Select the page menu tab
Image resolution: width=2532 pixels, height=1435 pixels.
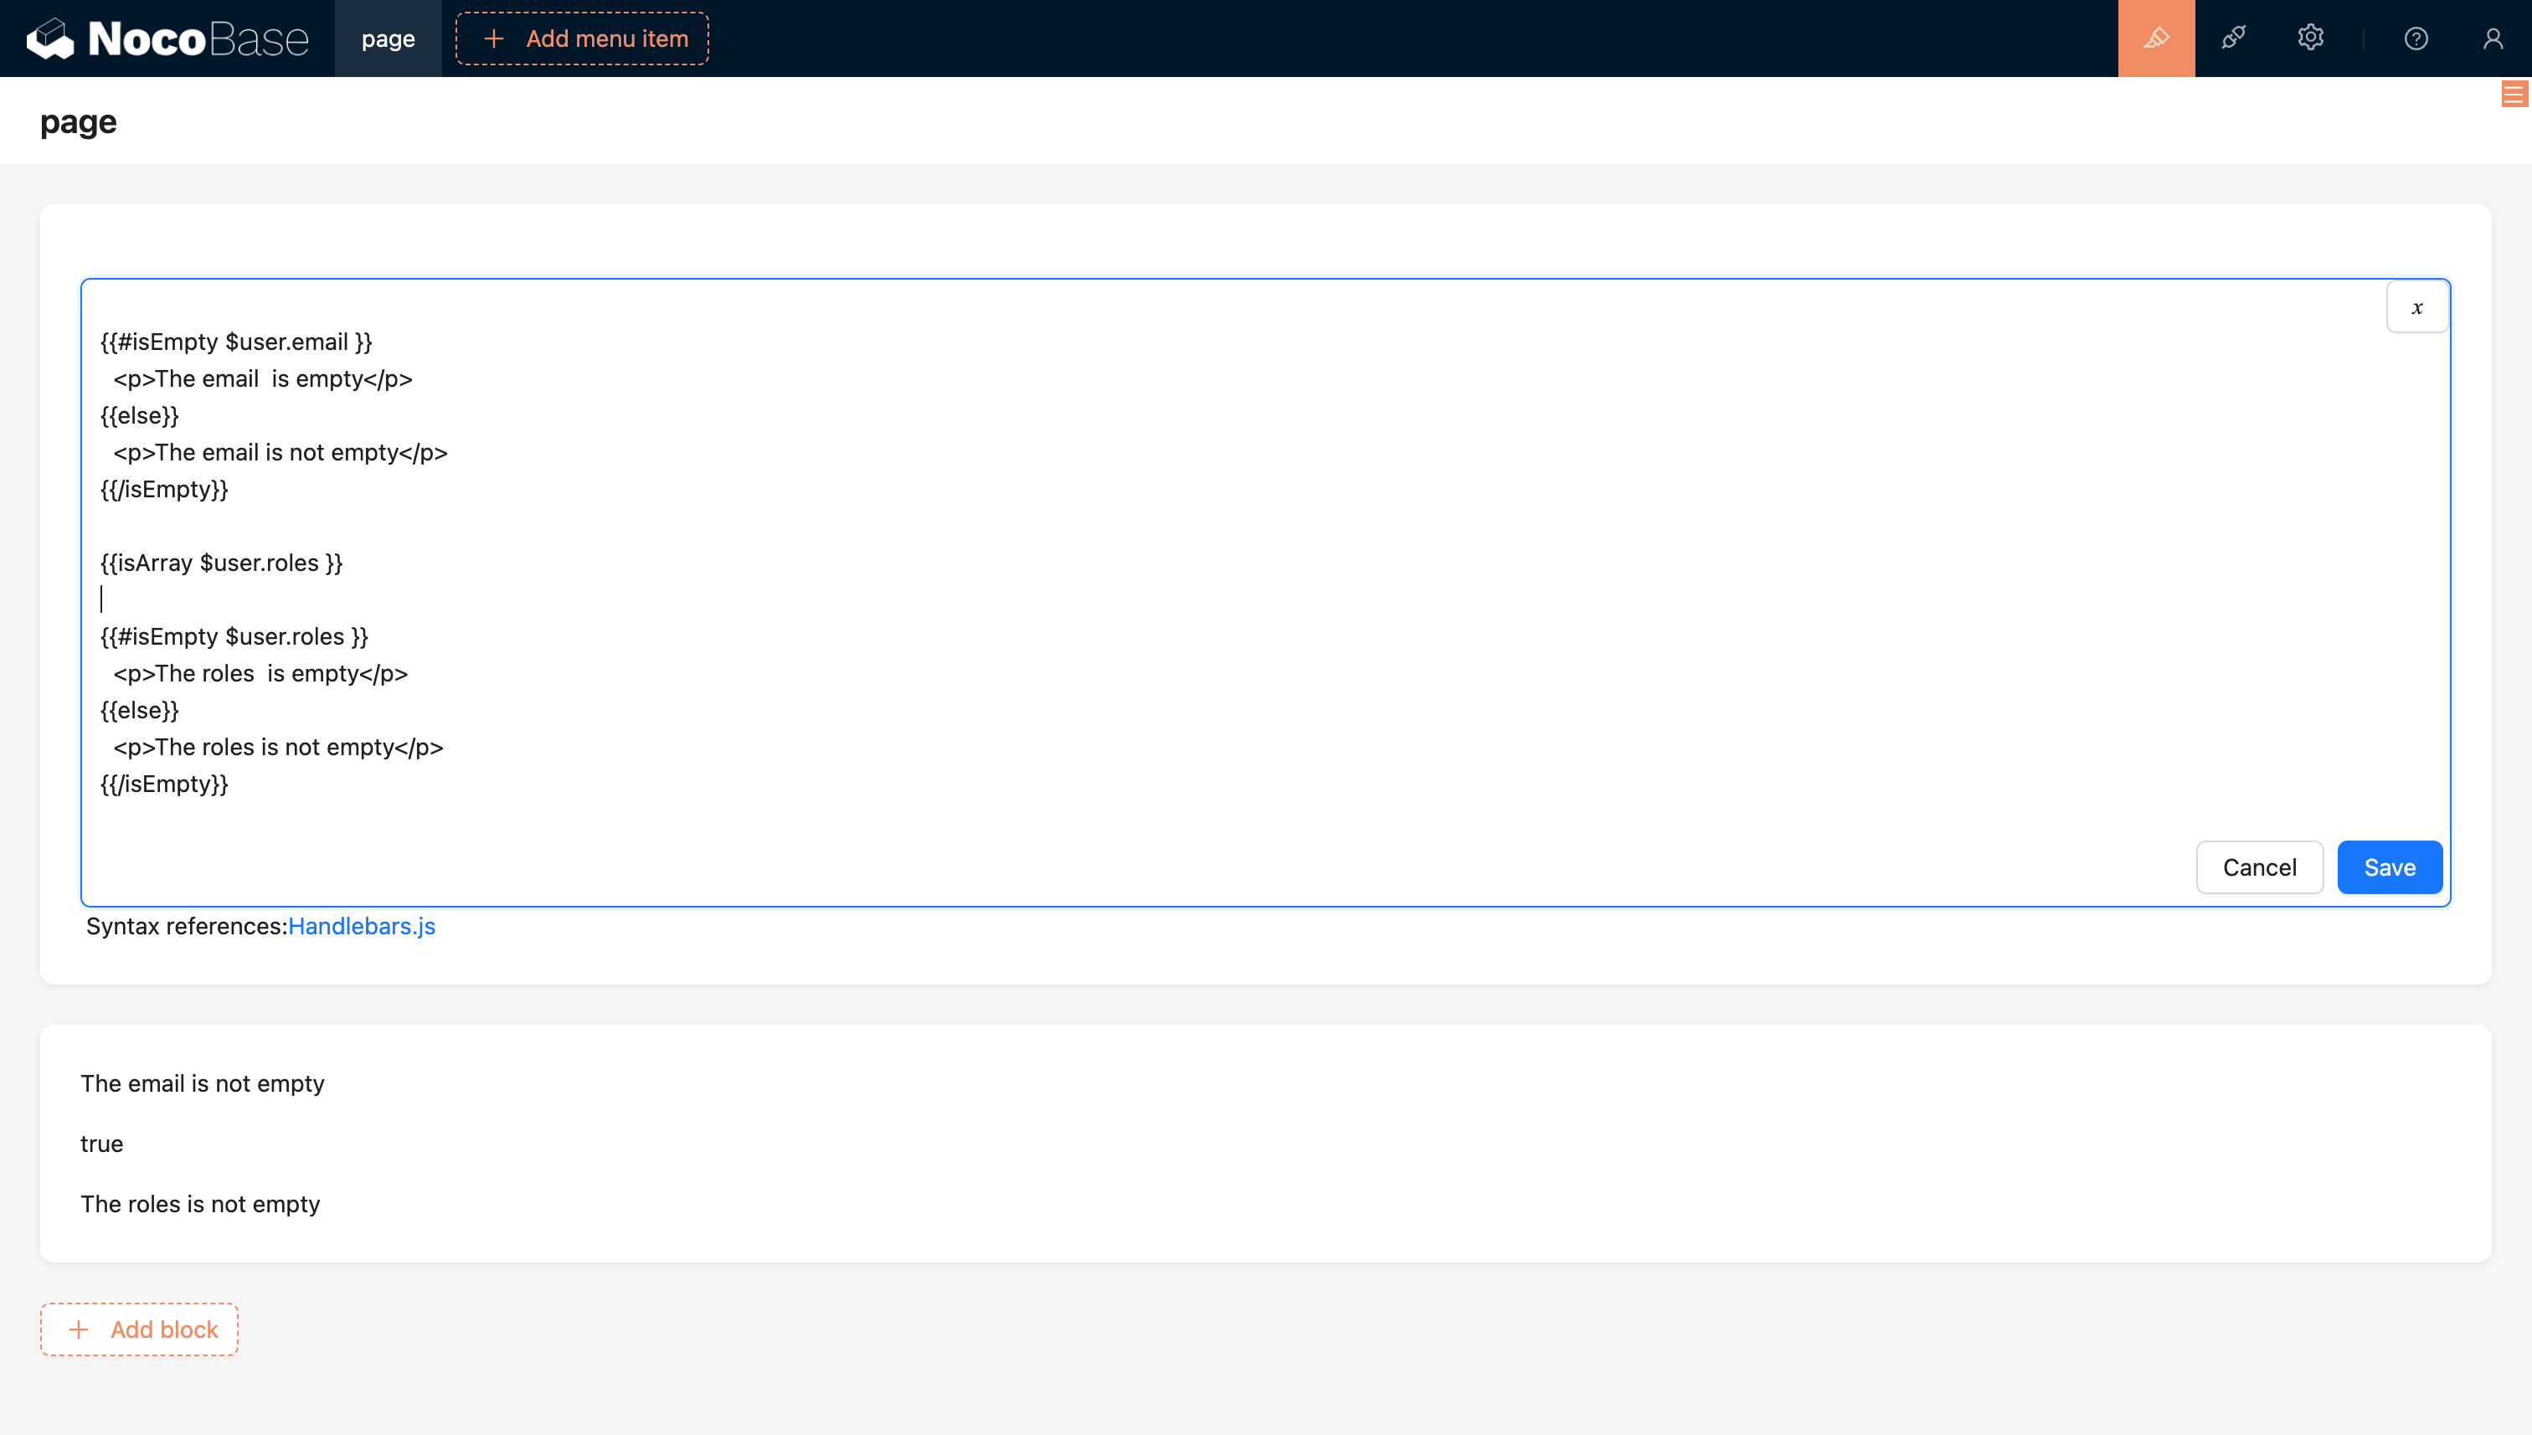(389, 39)
